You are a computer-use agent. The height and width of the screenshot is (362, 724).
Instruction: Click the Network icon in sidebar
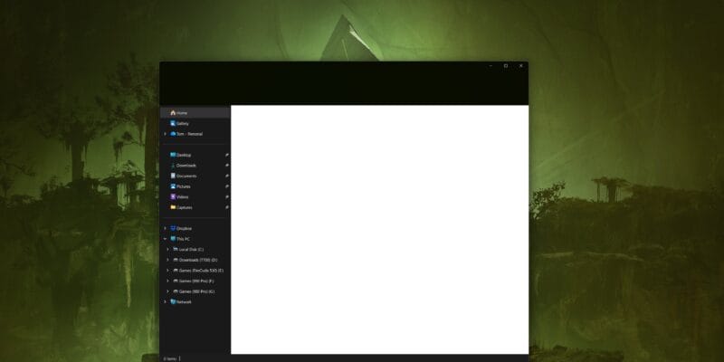(173, 302)
